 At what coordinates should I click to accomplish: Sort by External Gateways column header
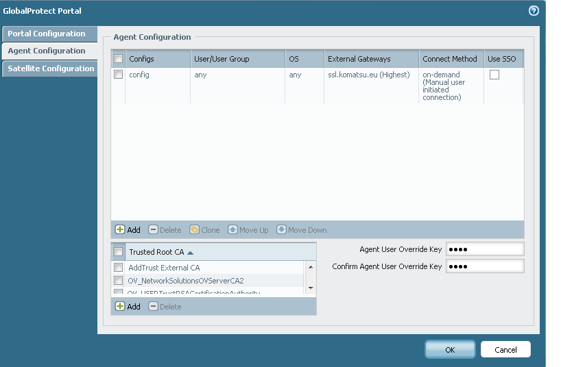[372, 59]
